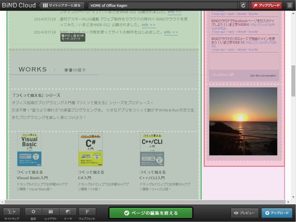Viewport: 296px width, 222px height.
Task: Click the プレビュー eye button
Action: (245, 213)
